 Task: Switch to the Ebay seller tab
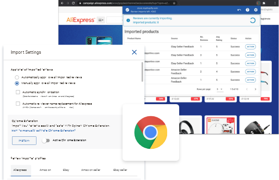(x=120, y=170)
